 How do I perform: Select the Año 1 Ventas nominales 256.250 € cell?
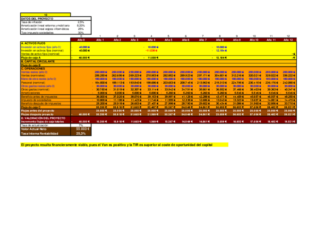coord(100,75)
